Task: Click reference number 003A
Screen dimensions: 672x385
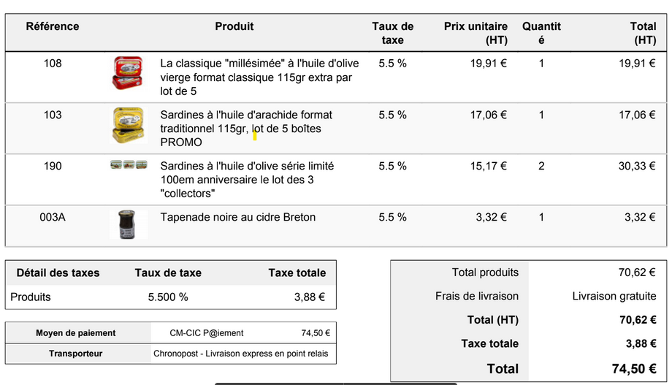Action: (x=53, y=217)
